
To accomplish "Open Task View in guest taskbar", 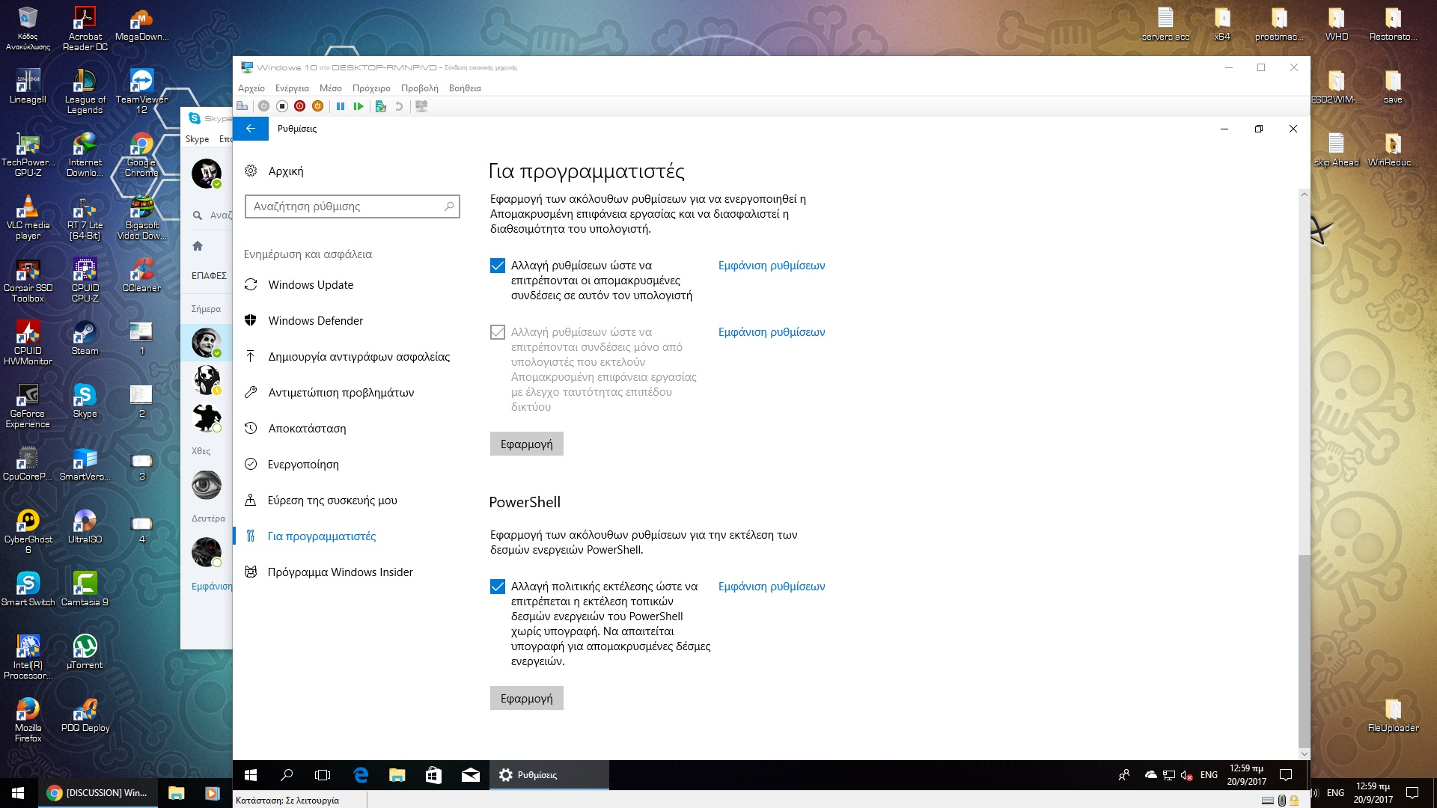I will click(x=323, y=775).
